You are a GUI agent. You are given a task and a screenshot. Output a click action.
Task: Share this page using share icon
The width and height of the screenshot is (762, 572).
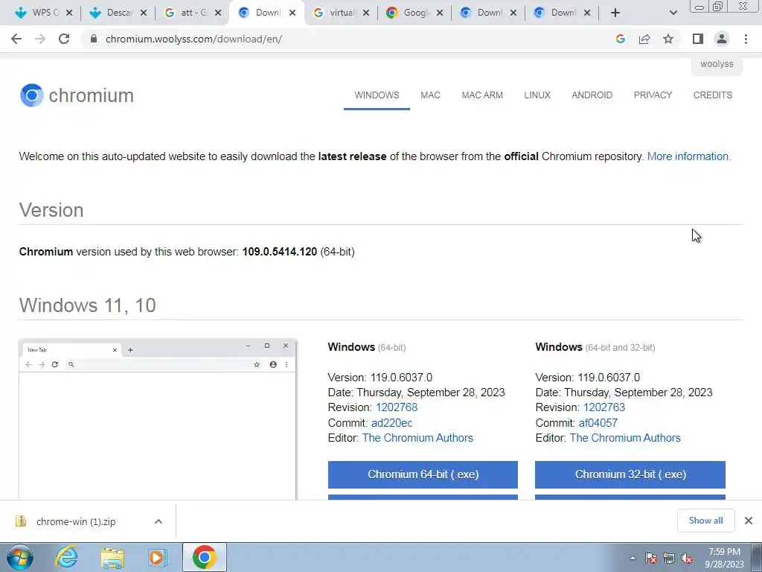pos(644,39)
